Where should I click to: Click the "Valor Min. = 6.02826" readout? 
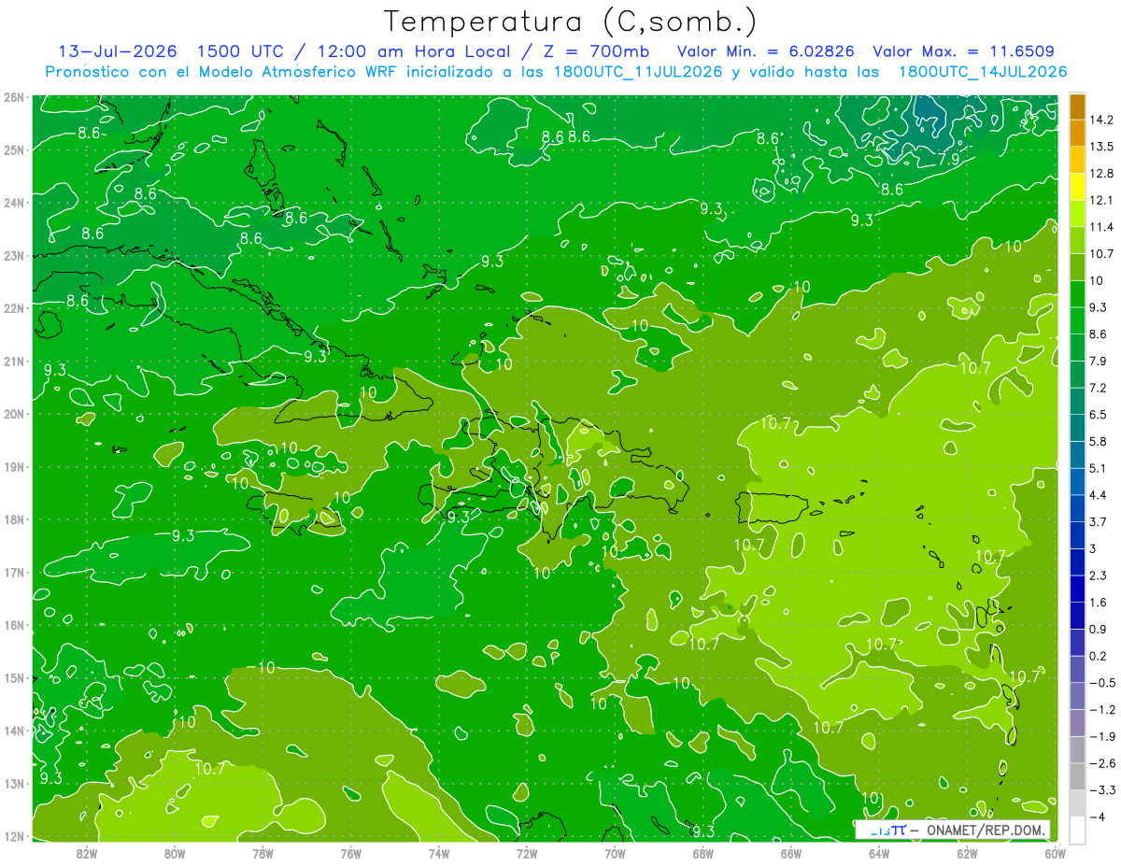(x=765, y=51)
